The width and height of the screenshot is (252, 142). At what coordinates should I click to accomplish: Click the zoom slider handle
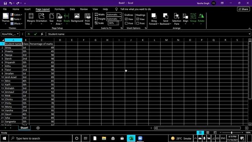pyautogui.click(x=232, y=133)
